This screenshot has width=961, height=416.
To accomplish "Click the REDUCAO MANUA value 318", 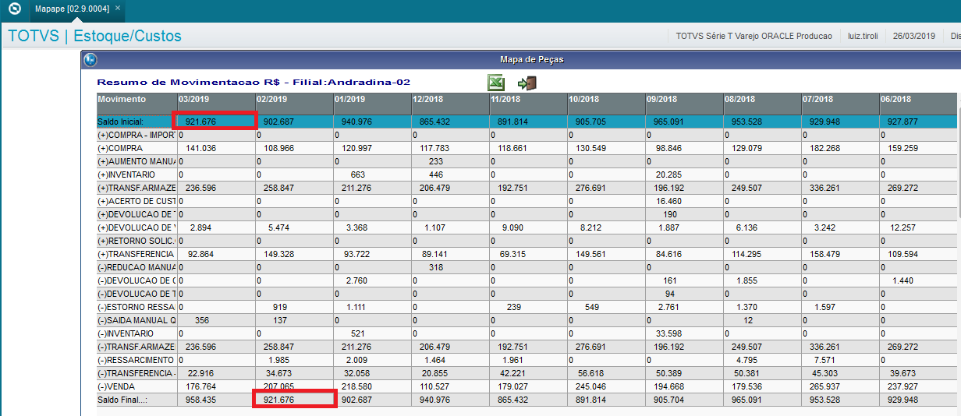I will [436, 267].
